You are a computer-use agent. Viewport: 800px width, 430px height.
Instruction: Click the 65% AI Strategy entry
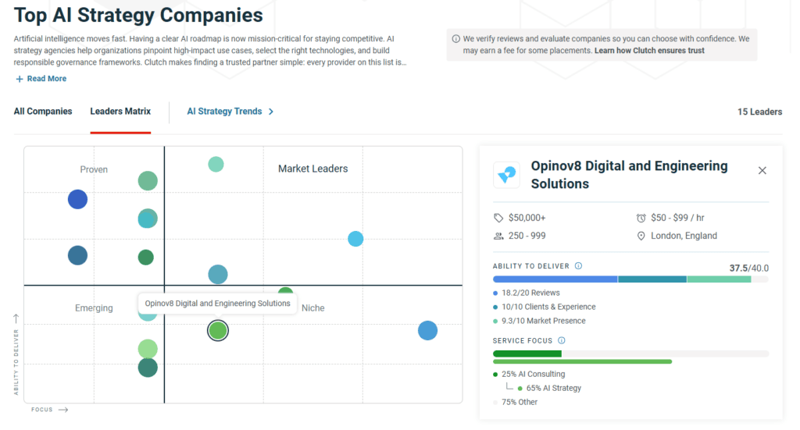(x=554, y=388)
